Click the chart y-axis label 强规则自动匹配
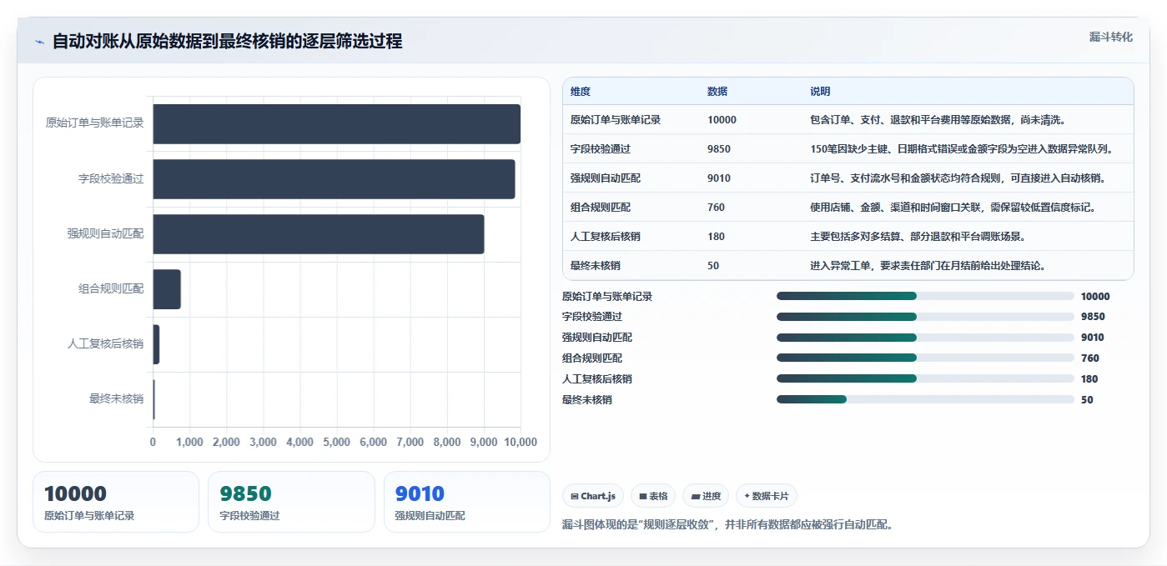 pyautogui.click(x=106, y=234)
